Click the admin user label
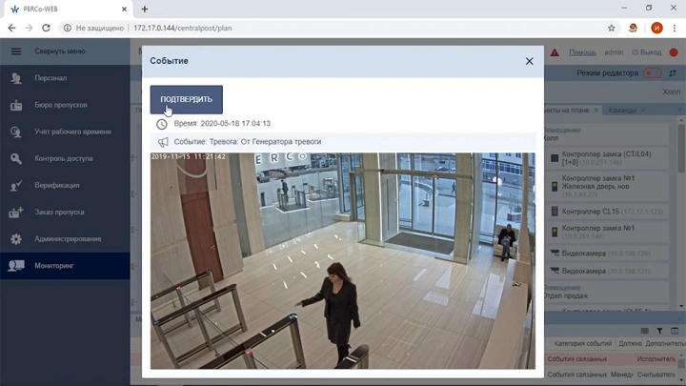This screenshot has width=686, height=386. pyautogui.click(x=614, y=52)
